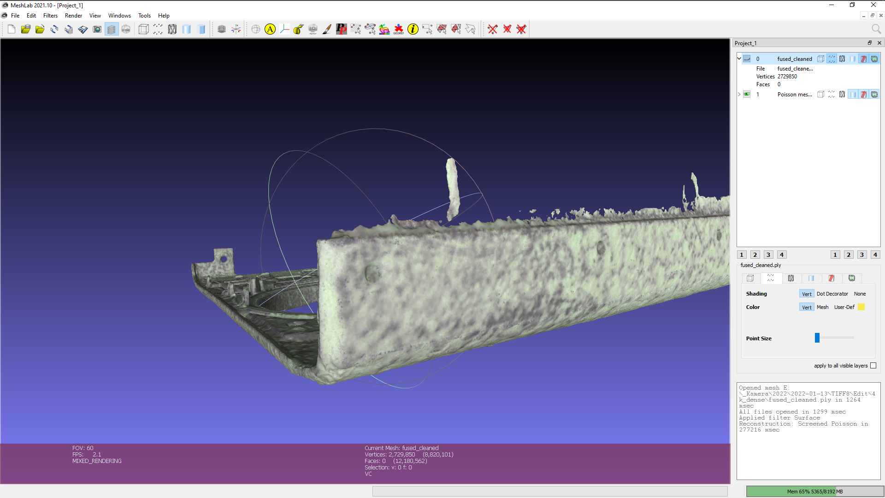Image resolution: width=885 pixels, height=498 pixels.
Task: Toggle points rendering on fused_cleaned layer row
Action: [x=832, y=59]
